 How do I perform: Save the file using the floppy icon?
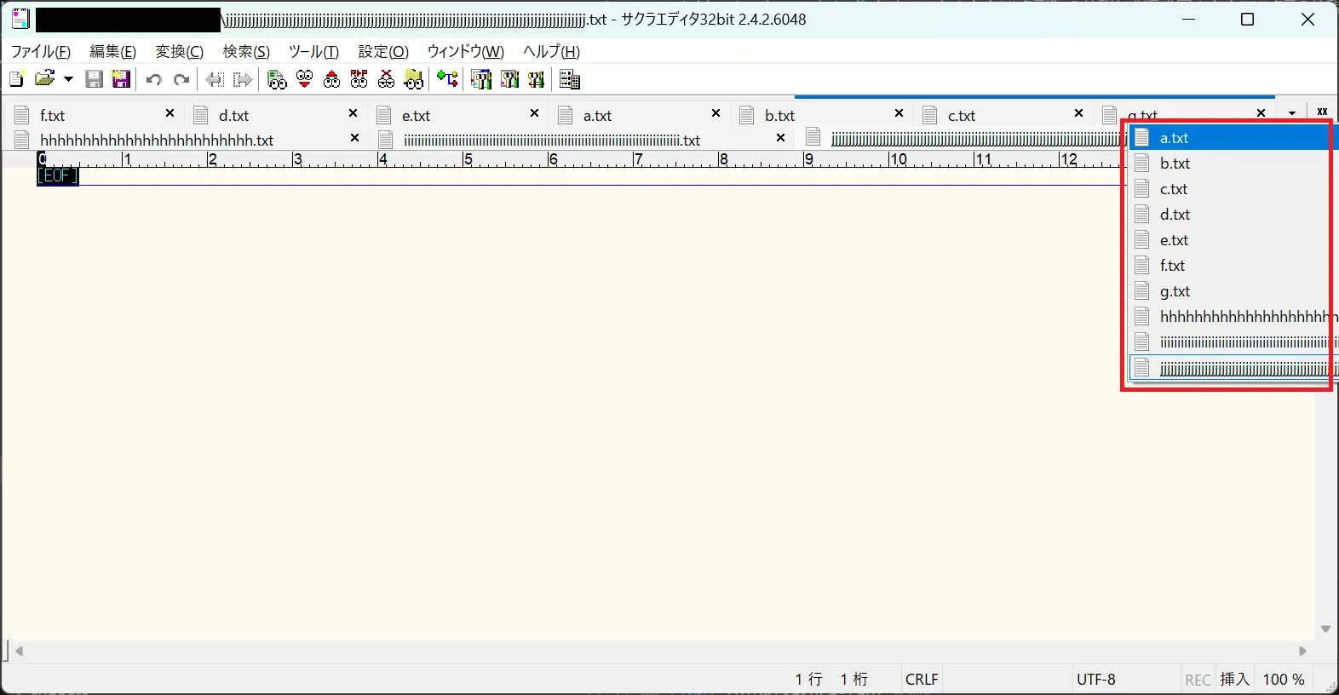(95, 79)
